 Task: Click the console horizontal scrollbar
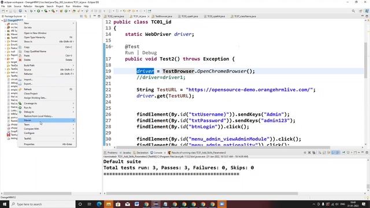tap(202, 194)
